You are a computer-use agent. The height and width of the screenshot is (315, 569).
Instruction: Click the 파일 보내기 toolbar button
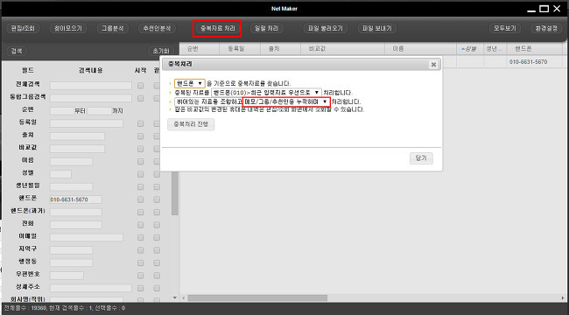(377, 28)
